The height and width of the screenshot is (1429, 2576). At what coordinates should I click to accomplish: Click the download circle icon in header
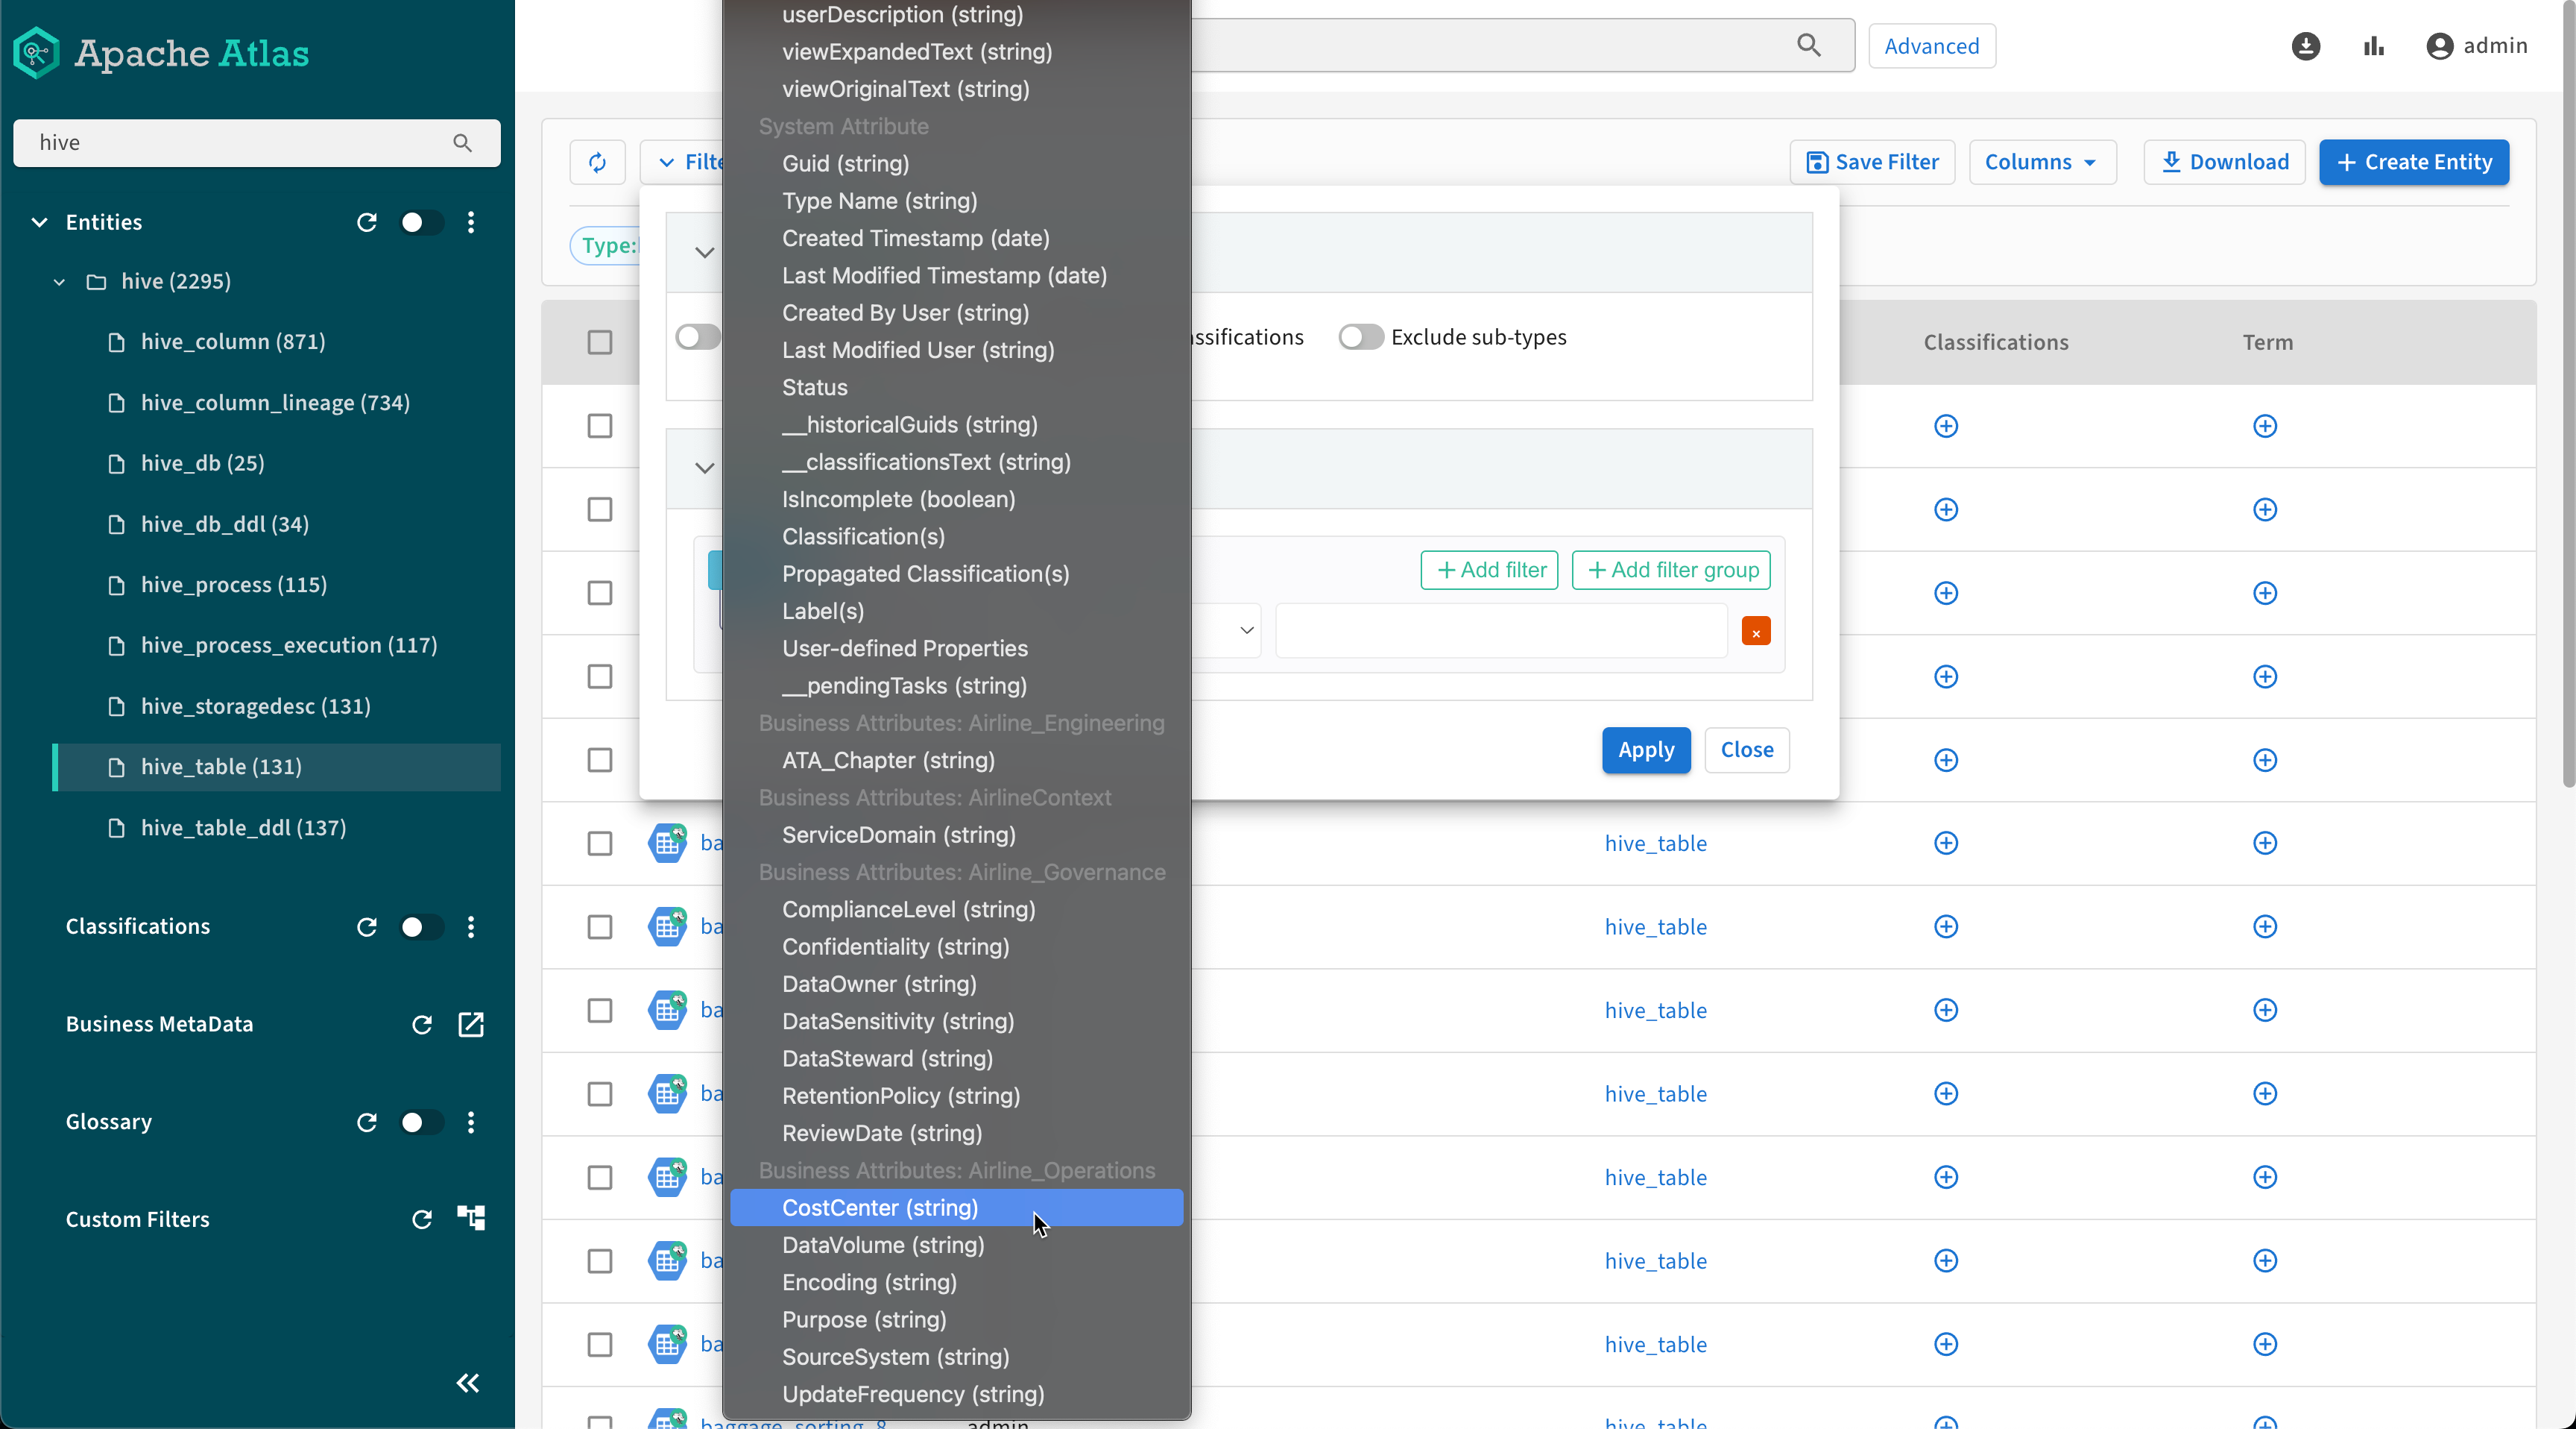pyautogui.click(x=2305, y=46)
